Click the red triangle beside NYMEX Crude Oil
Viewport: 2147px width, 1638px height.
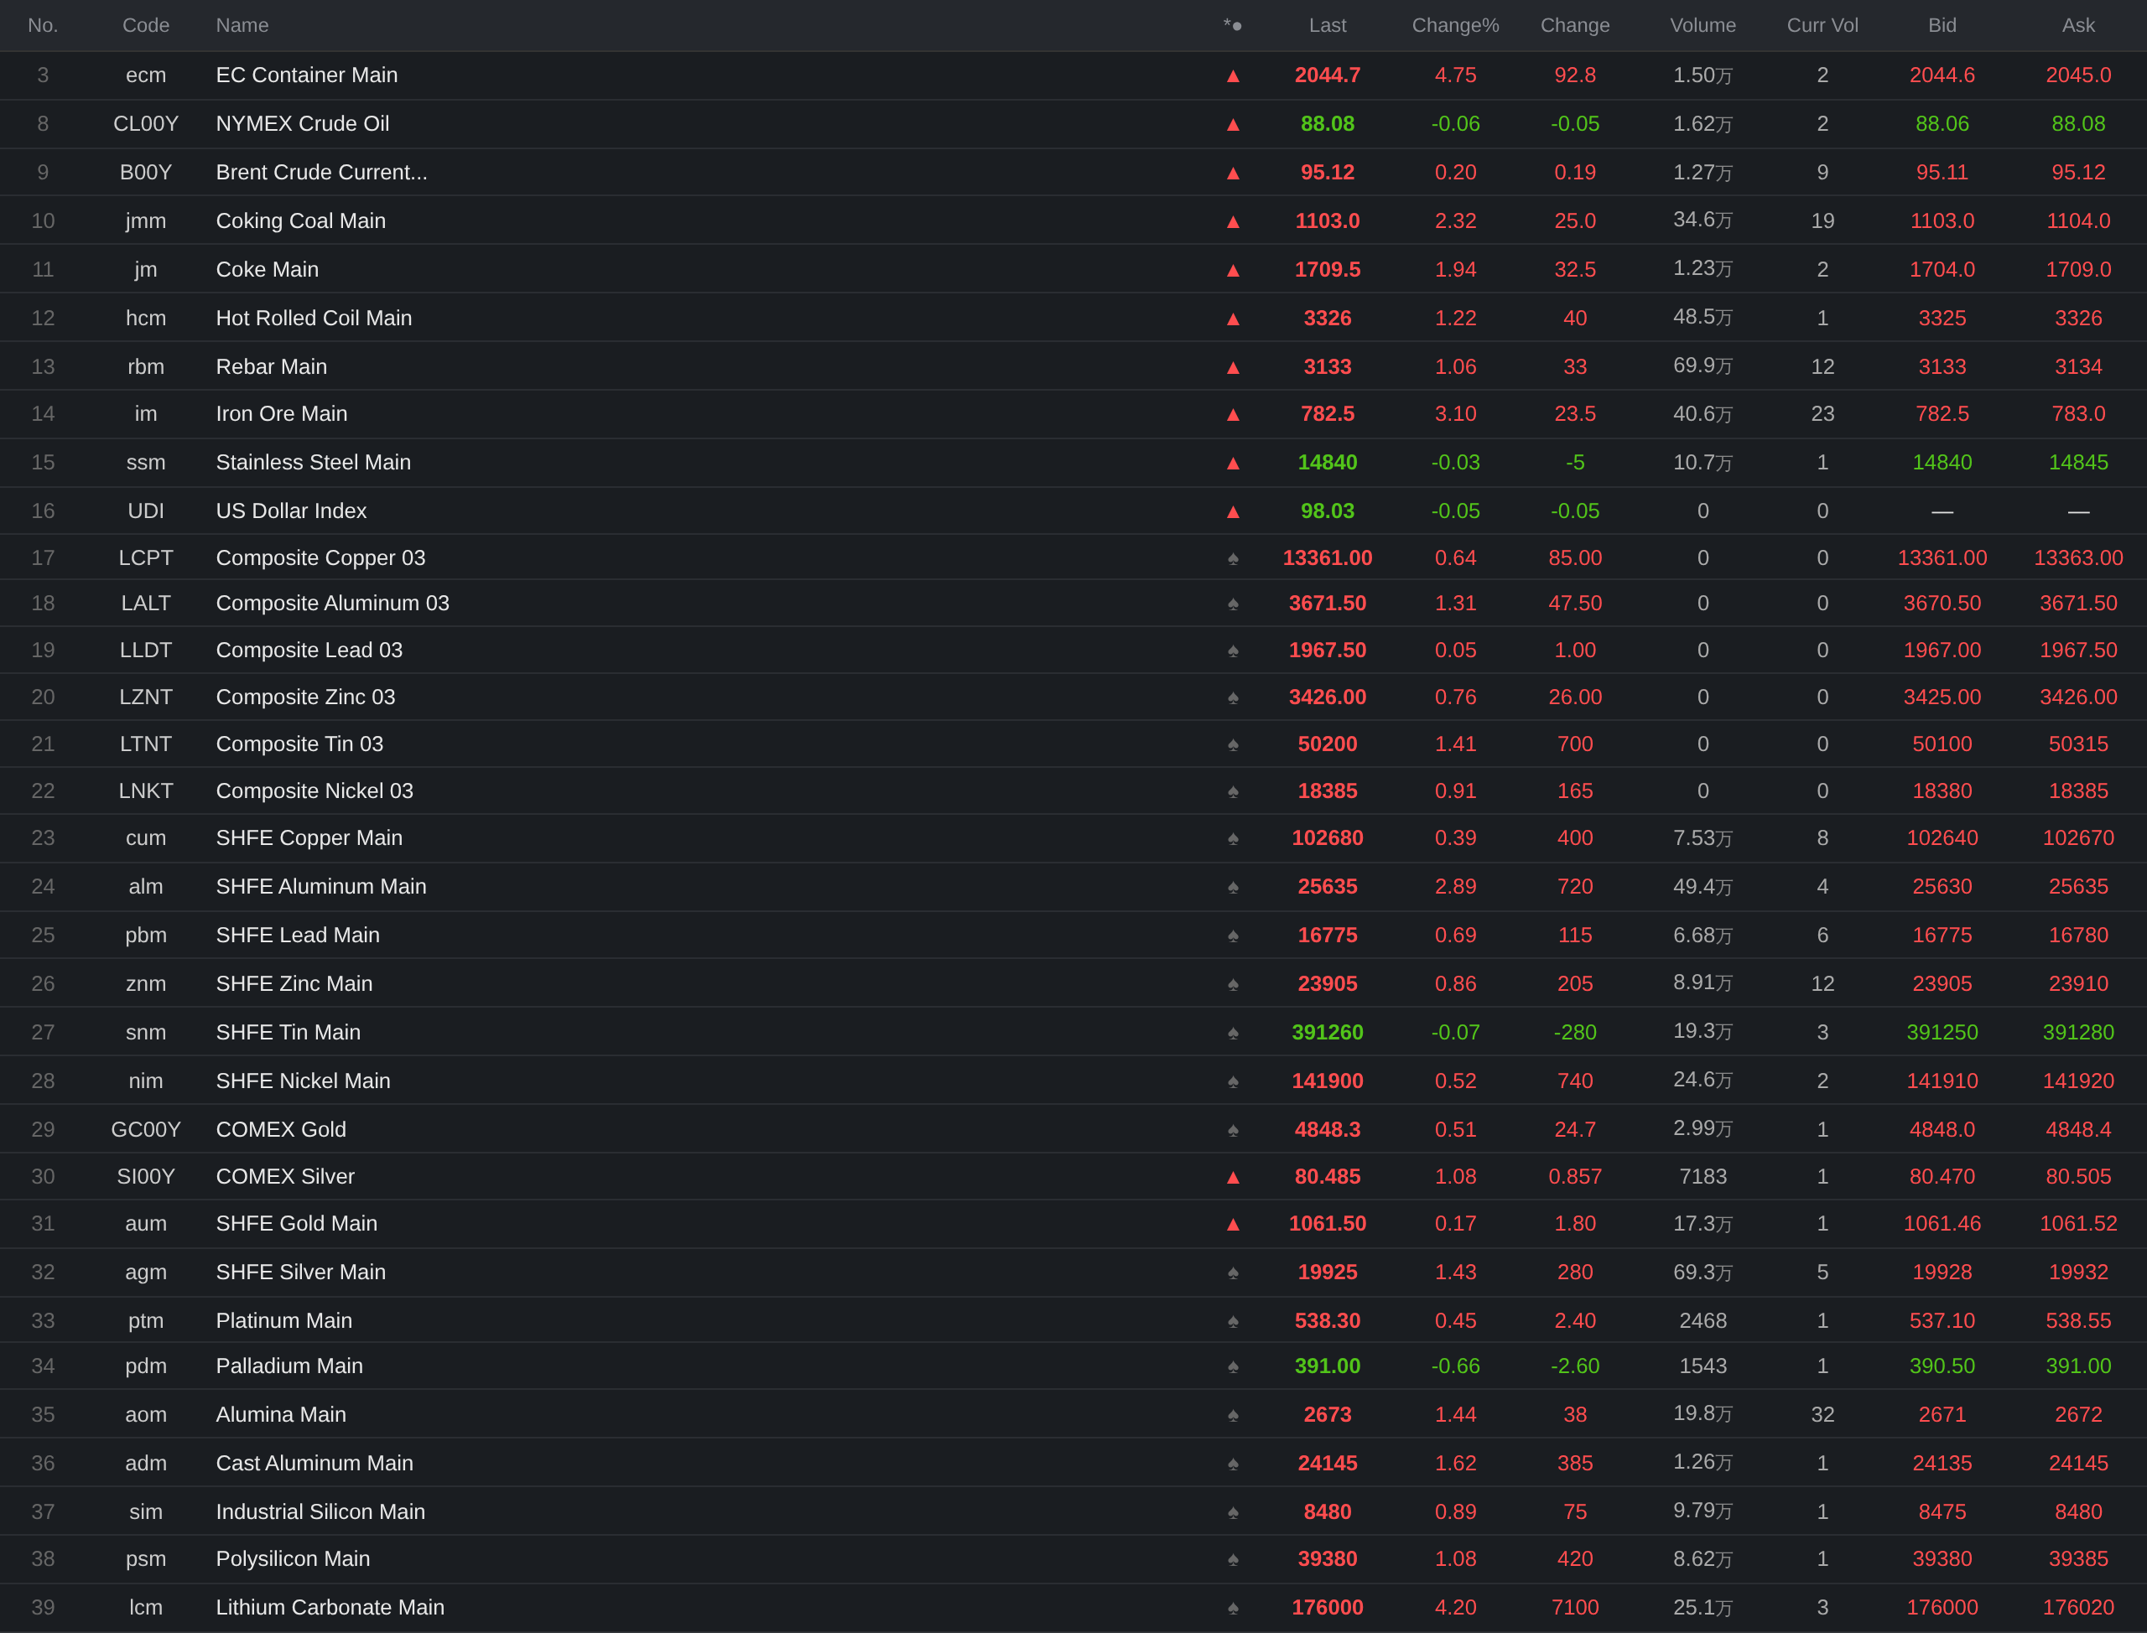pos(1233,125)
